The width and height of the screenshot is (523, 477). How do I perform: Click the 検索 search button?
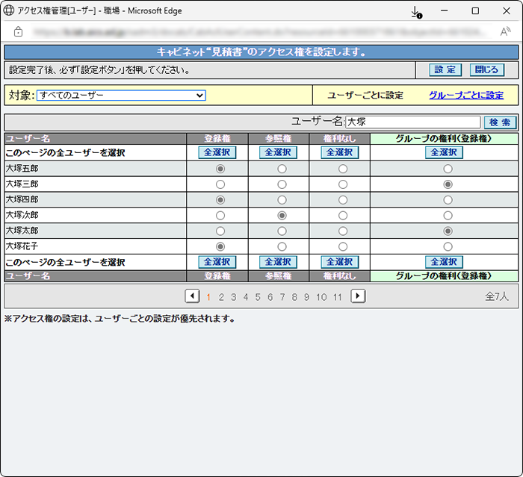pos(500,122)
